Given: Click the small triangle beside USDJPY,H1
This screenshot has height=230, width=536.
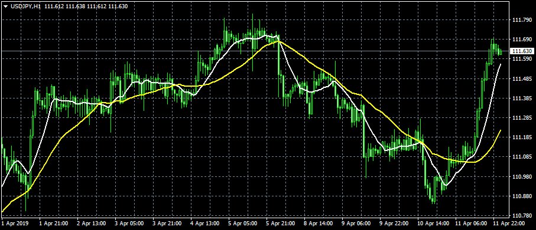Looking at the screenshot, I should [x=6, y=6].
